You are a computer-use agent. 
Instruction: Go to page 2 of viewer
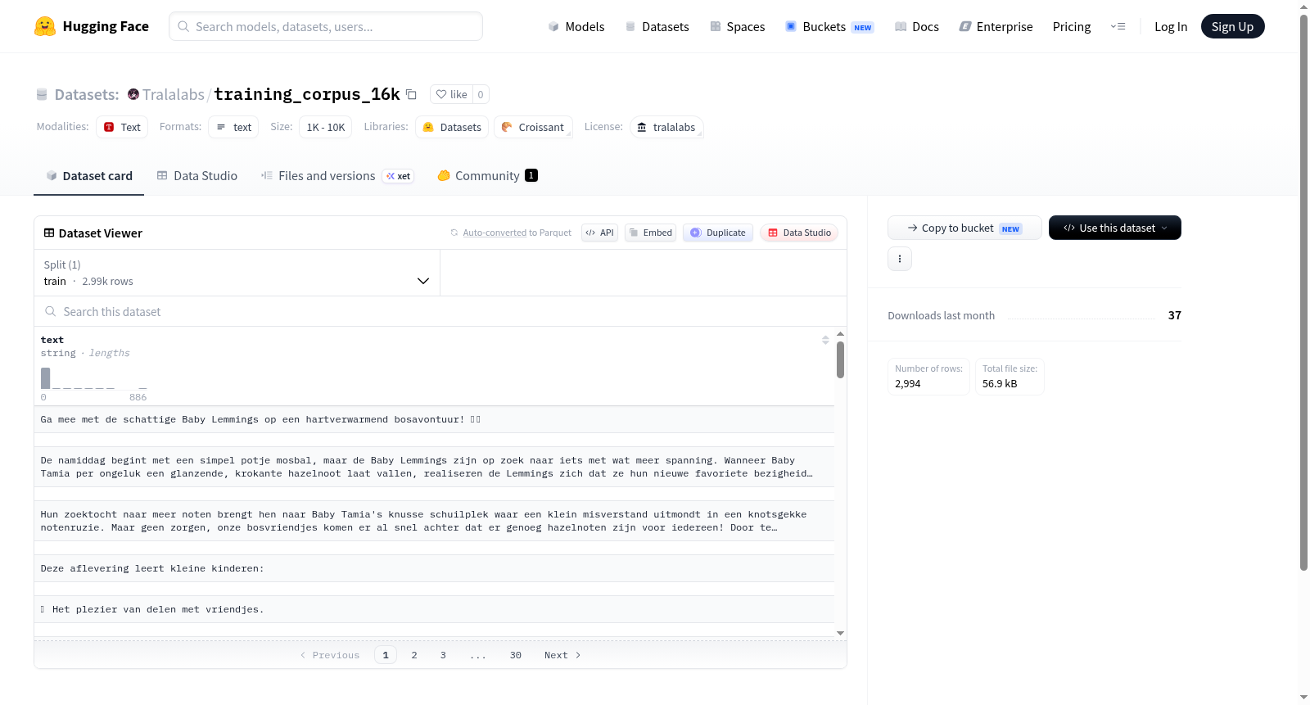(x=414, y=655)
